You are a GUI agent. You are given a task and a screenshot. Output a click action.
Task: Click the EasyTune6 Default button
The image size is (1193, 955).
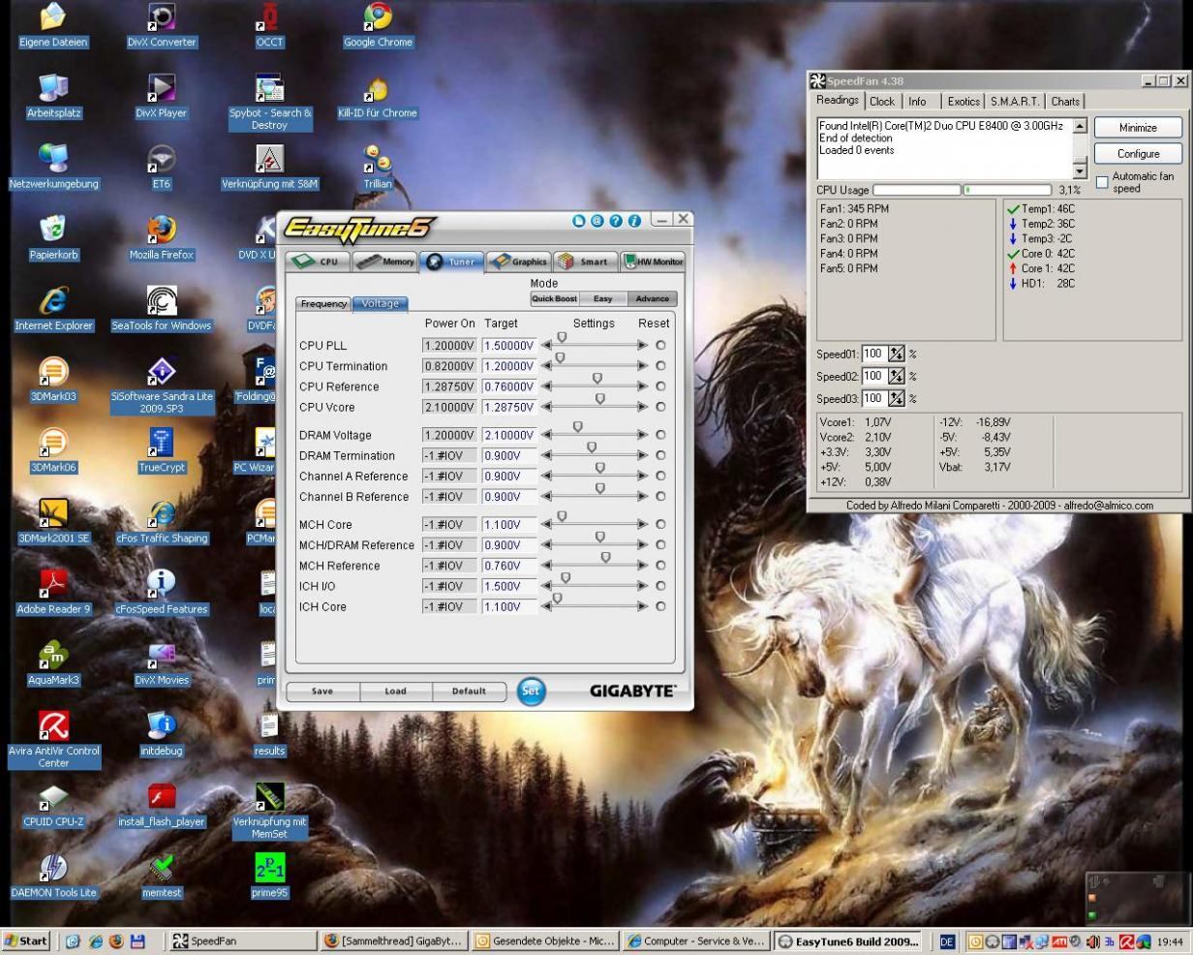(469, 691)
